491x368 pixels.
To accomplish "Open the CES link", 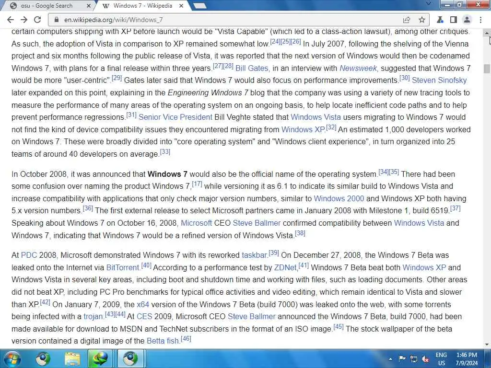I will (x=144, y=317).
